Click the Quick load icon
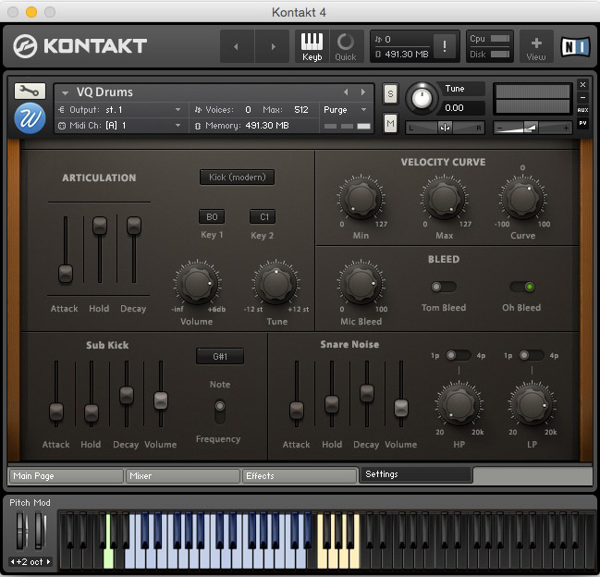 (x=345, y=45)
